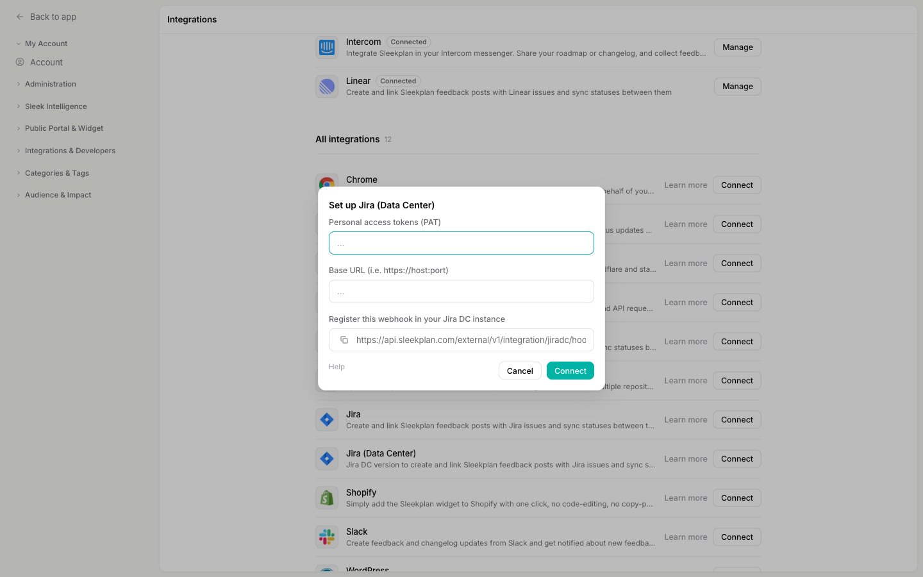Click the Integrations page header
The width and height of the screenshot is (923, 577).
[192, 20]
